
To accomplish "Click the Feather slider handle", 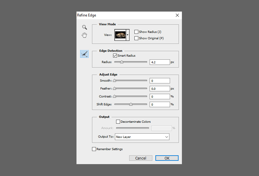I will pyautogui.click(x=115, y=89).
